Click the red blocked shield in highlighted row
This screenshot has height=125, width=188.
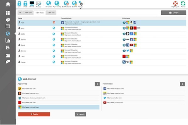(54, 22)
